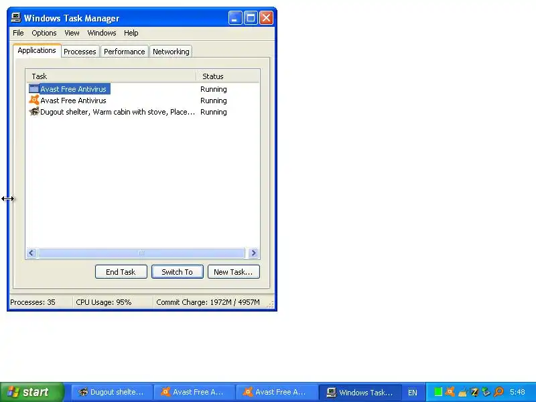Select the second Avast Free Antivirus row
The image size is (536, 402).
(x=73, y=100)
